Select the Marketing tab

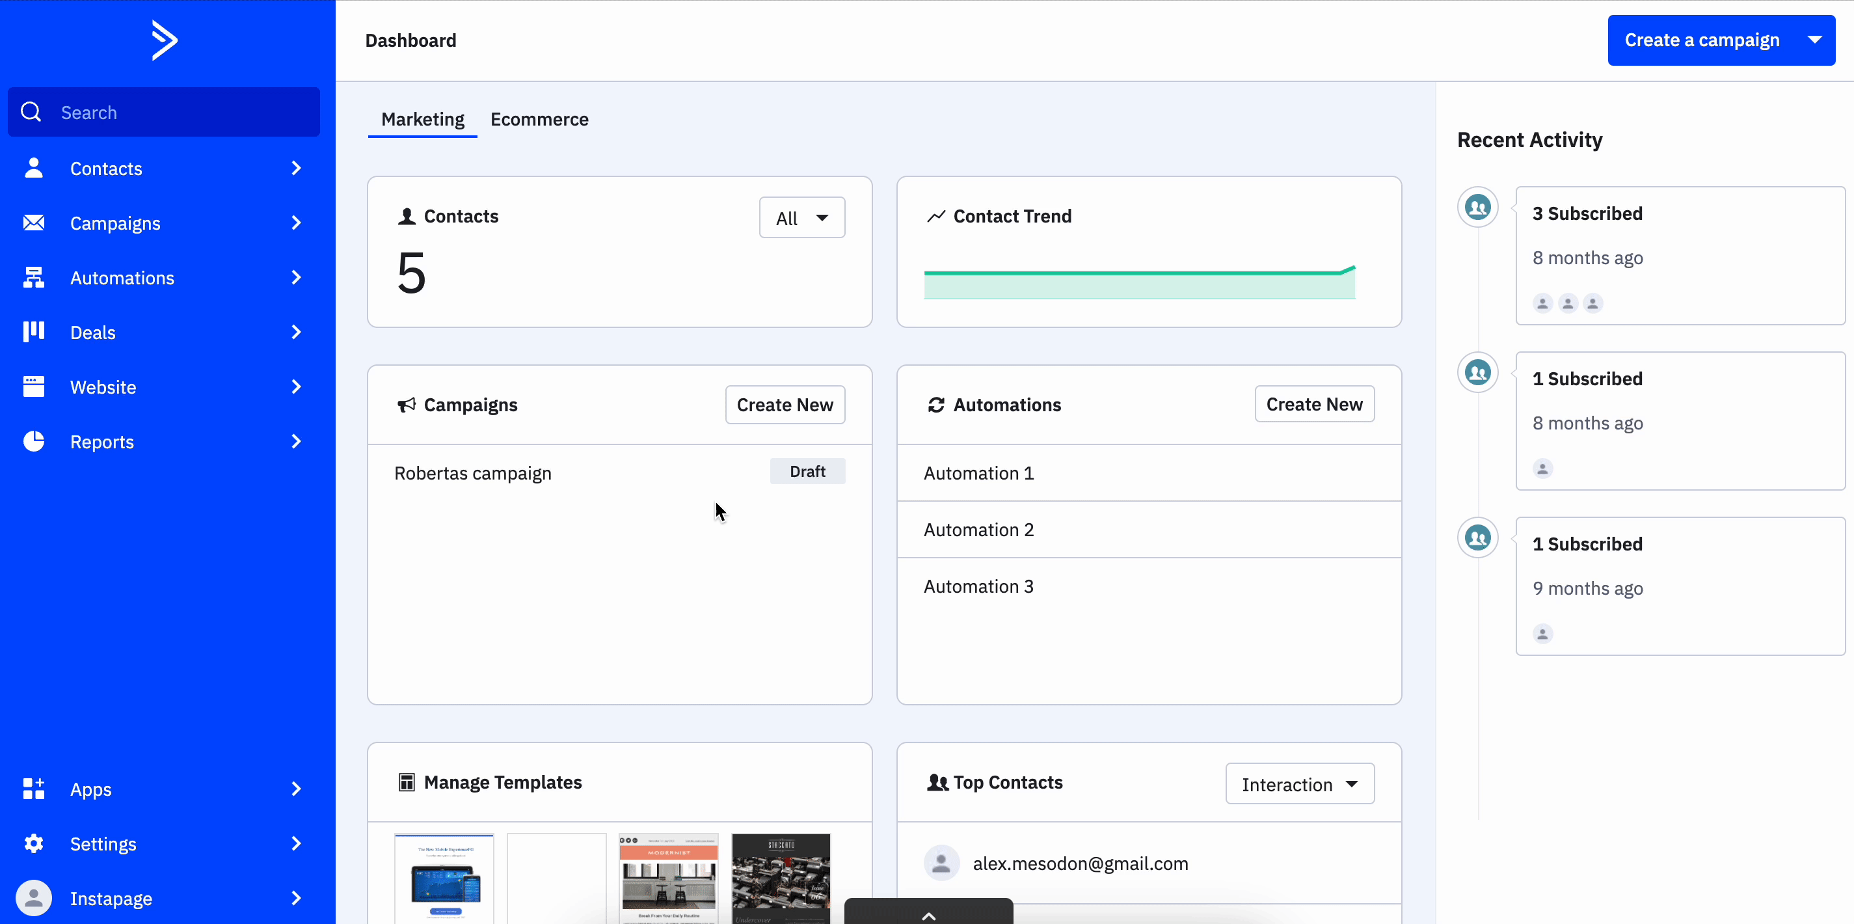pyautogui.click(x=422, y=120)
